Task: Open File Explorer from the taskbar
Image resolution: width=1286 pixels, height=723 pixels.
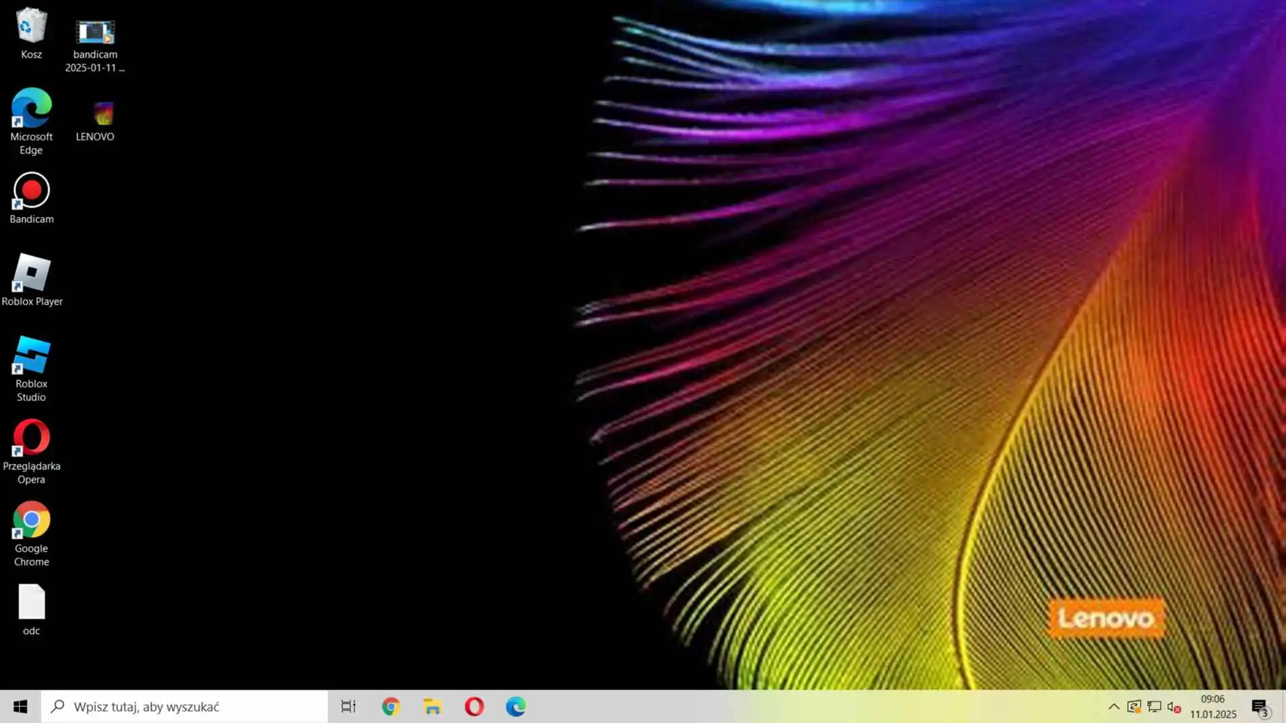Action: [433, 706]
